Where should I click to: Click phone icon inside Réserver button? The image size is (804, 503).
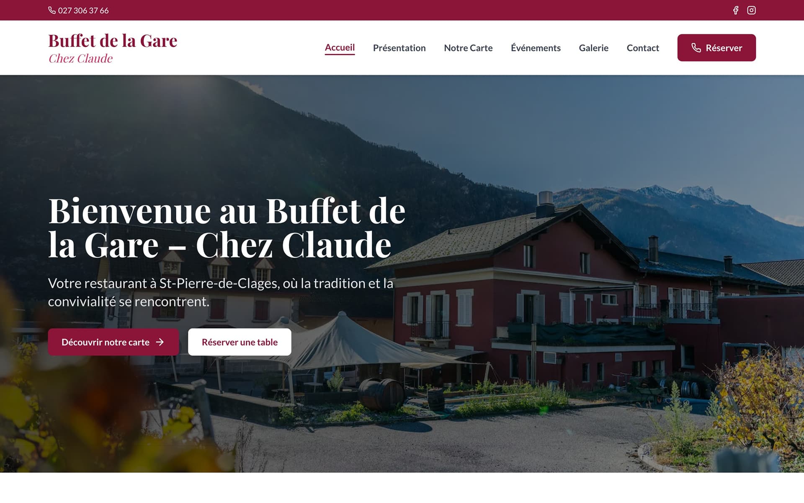[x=696, y=48]
